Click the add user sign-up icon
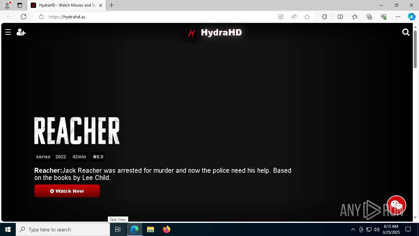 click(x=21, y=32)
